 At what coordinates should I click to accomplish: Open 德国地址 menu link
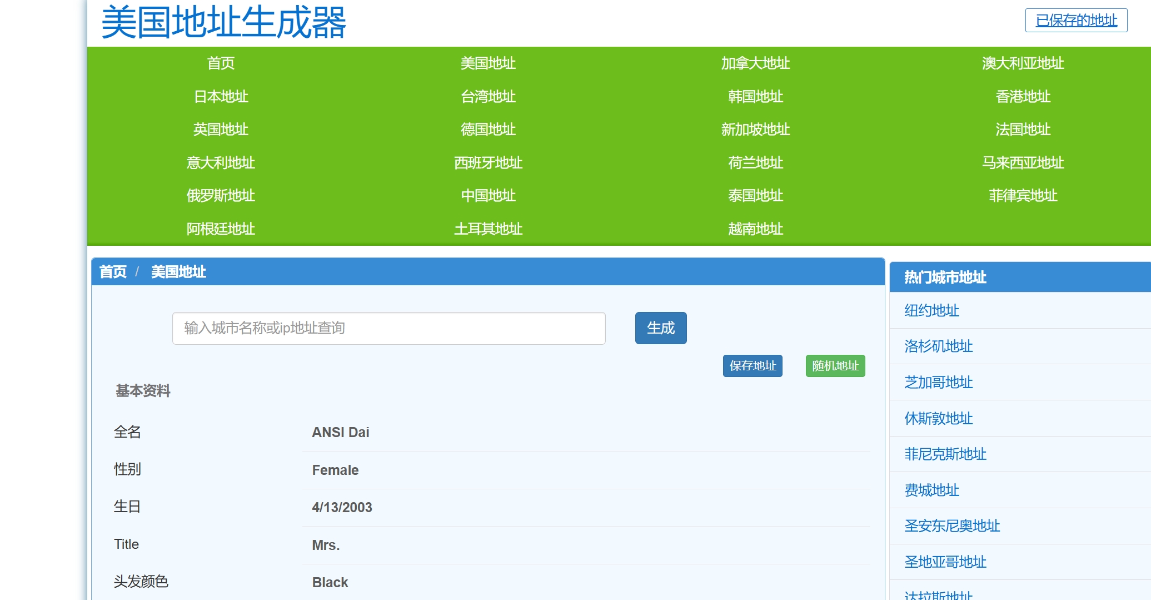(488, 130)
